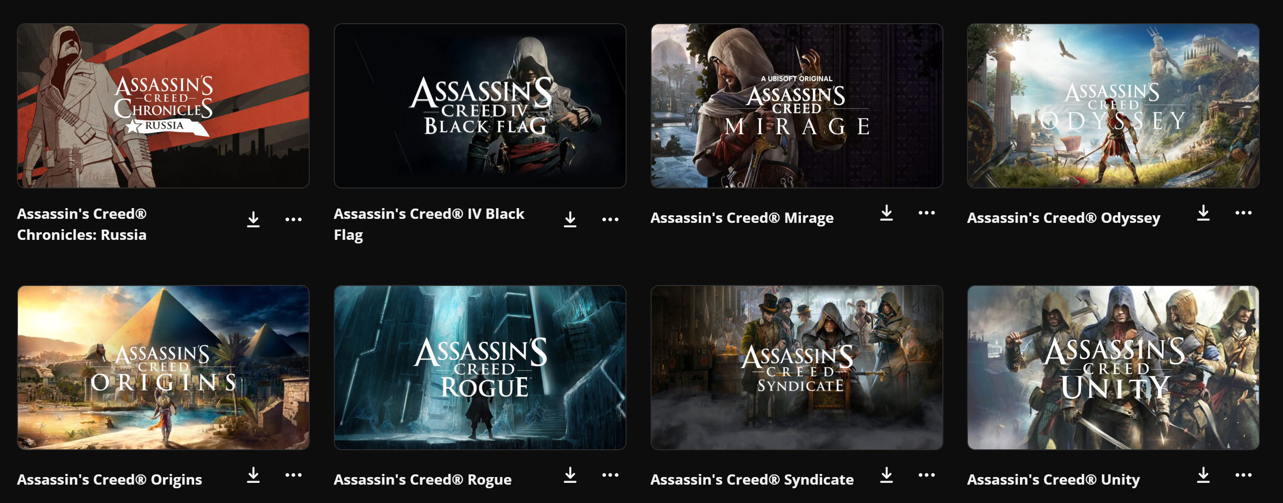The height and width of the screenshot is (503, 1283).
Task: Download Assassin's Creed Syndicate
Action: click(886, 475)
